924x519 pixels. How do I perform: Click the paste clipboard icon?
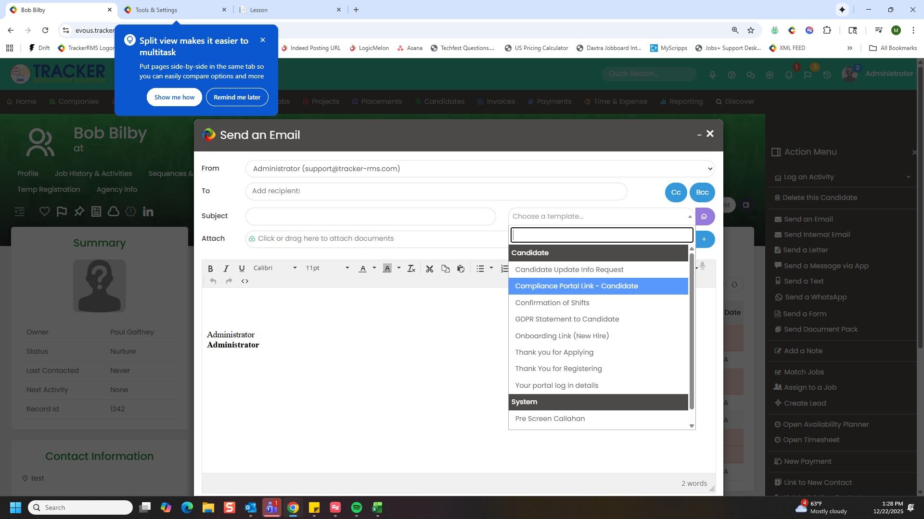tap(461, 269)
